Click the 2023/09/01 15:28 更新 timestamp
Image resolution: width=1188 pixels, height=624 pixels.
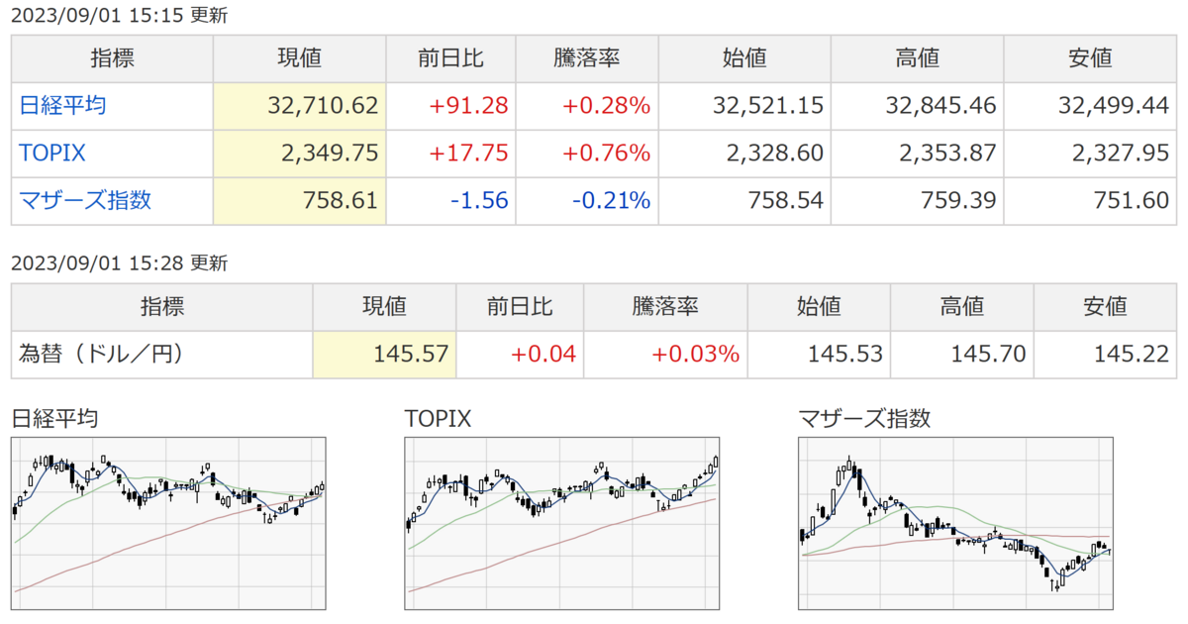119,263
